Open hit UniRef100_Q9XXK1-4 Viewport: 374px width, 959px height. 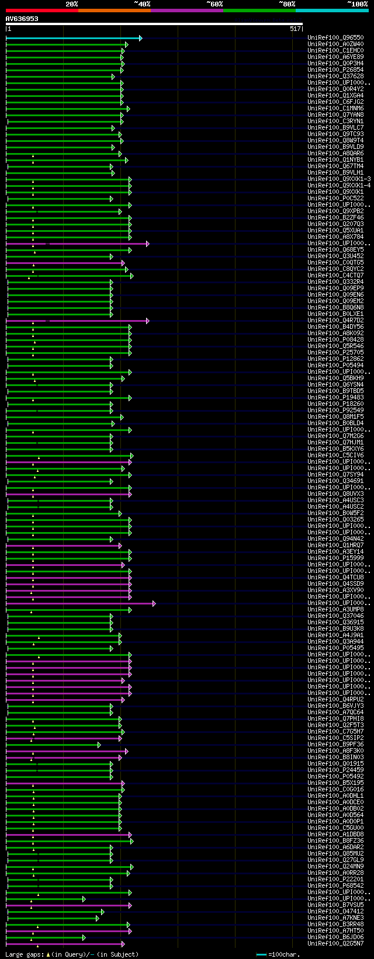coord(339,186)
